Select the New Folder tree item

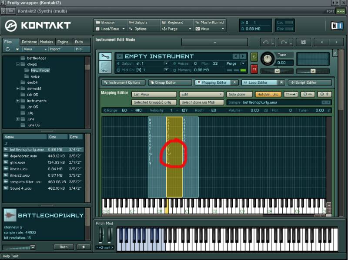[x=40, y=70]
